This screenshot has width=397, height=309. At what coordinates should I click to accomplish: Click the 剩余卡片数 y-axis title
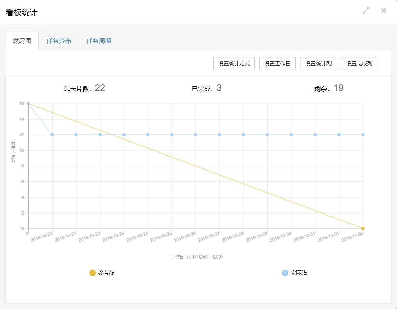13,151
